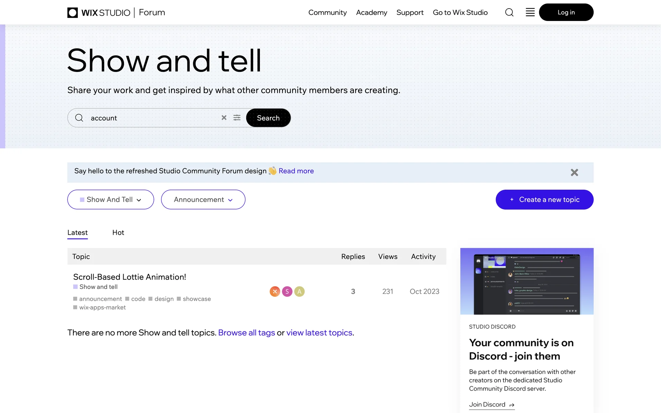Open the header search magnifier icon
This screenshot has width=661, height=413.
[x=509, y=12]
